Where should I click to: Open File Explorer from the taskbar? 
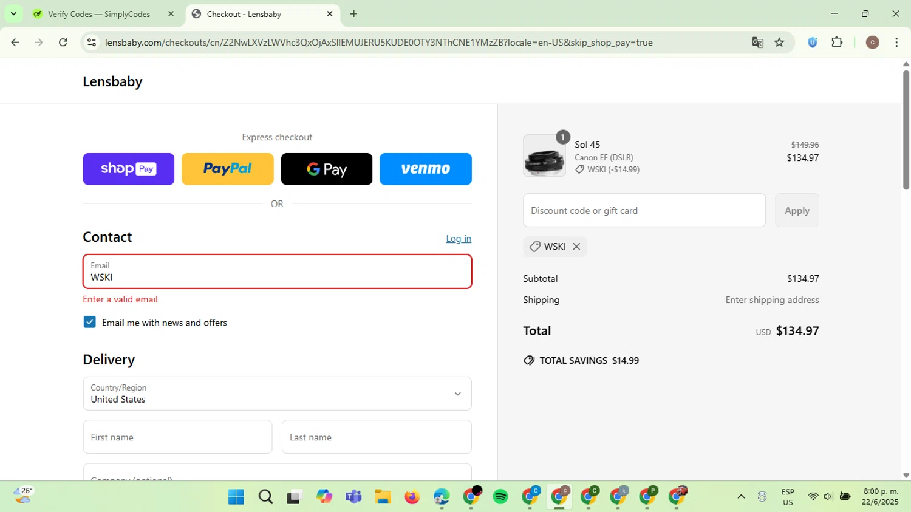[x=383, y=497]
